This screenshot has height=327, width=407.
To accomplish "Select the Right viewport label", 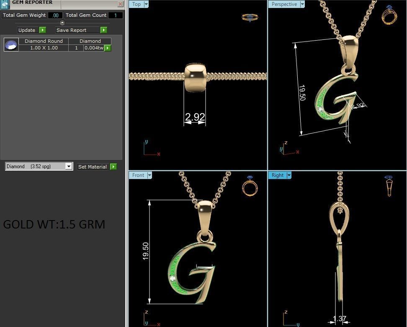I will point(278,175).
